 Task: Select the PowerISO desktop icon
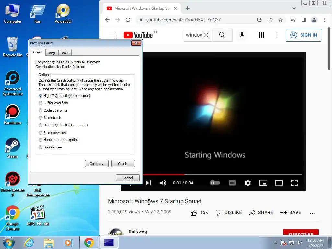click(x=63, y=13)
